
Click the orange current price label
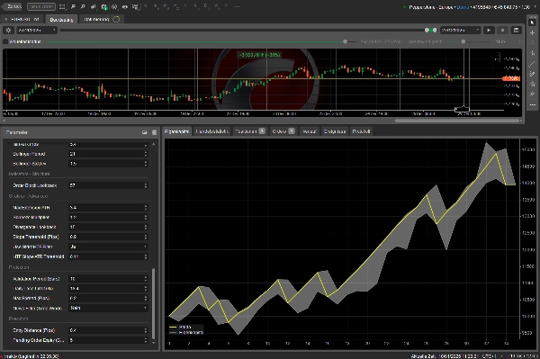pyautogui.click(x=511, y=79)
